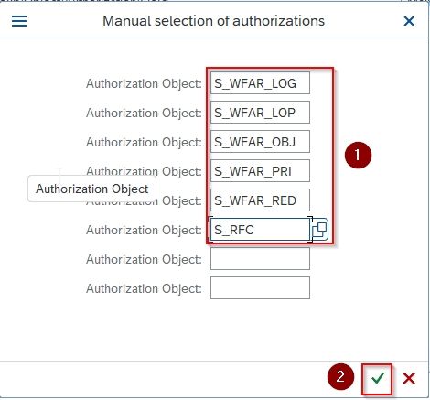Viewport: 430px width, 400px height.
Task: Focus the S_RFC authorization field
Action: 260,230
